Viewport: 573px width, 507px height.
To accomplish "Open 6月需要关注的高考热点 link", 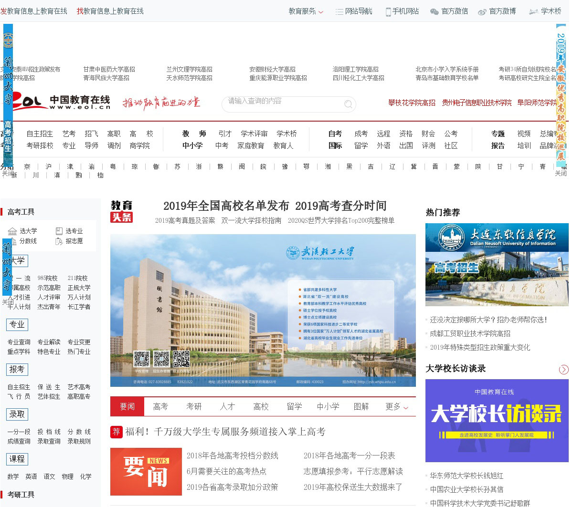I will (226, 472).
